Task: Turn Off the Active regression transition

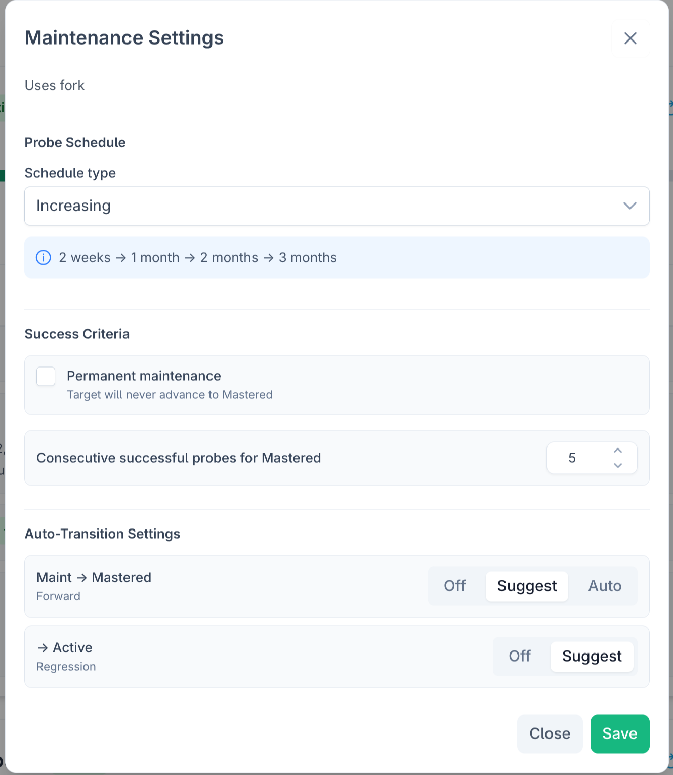Action: [520, 657]
